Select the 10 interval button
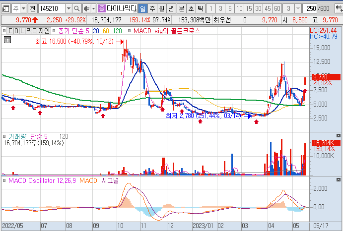 pyautogui.click(x=239, y=9)
